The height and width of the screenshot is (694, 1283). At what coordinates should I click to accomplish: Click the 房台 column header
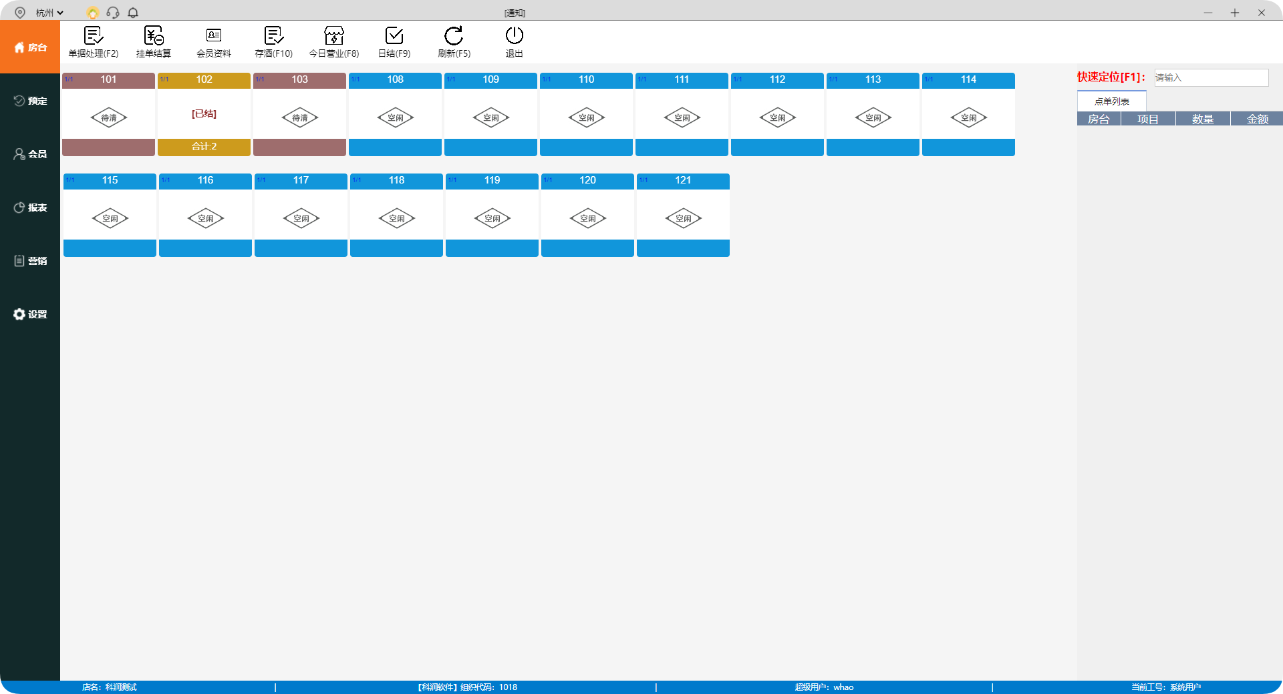pos(1099,119)
